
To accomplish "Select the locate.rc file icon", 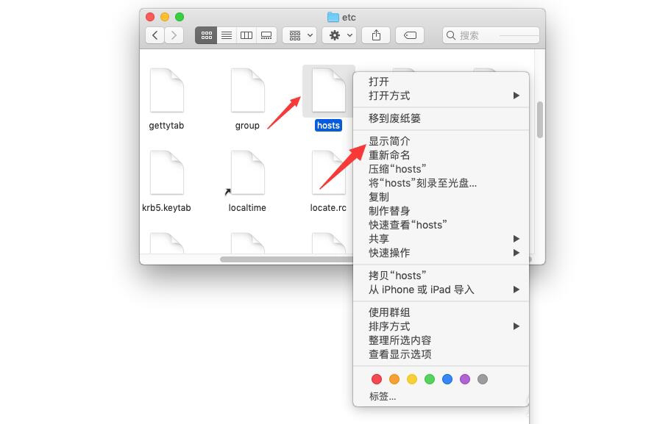I will click(328, 173).
